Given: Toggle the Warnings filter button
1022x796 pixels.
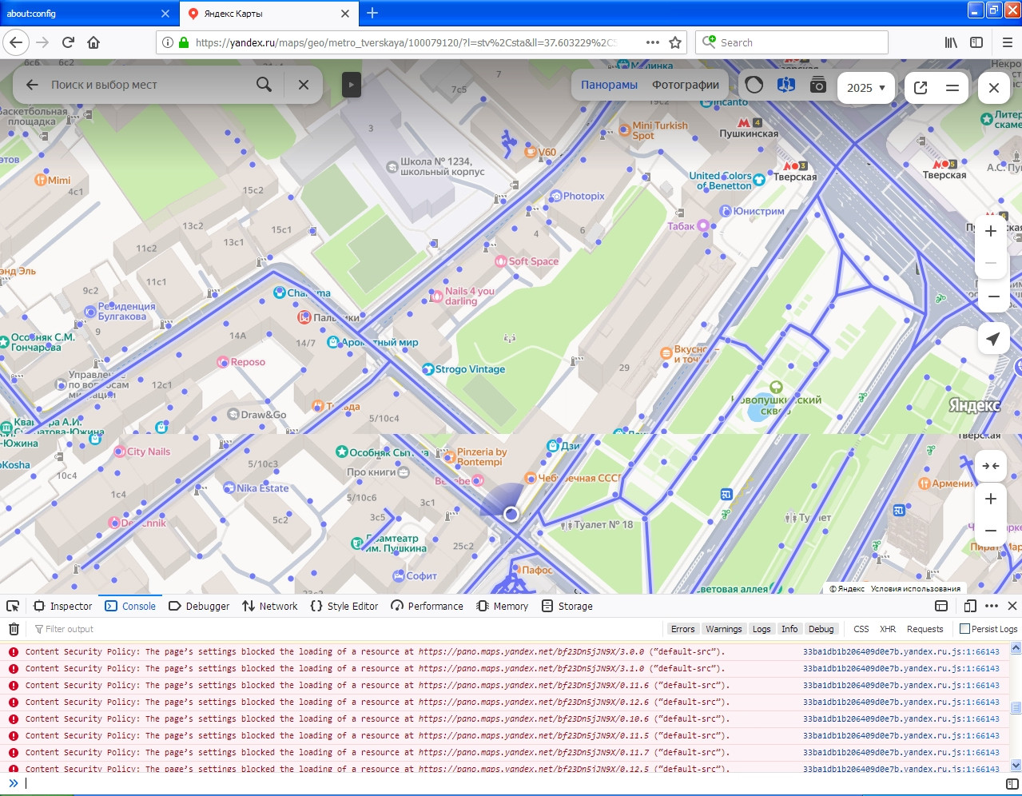Looking at the screenshot, I should 724,629.
